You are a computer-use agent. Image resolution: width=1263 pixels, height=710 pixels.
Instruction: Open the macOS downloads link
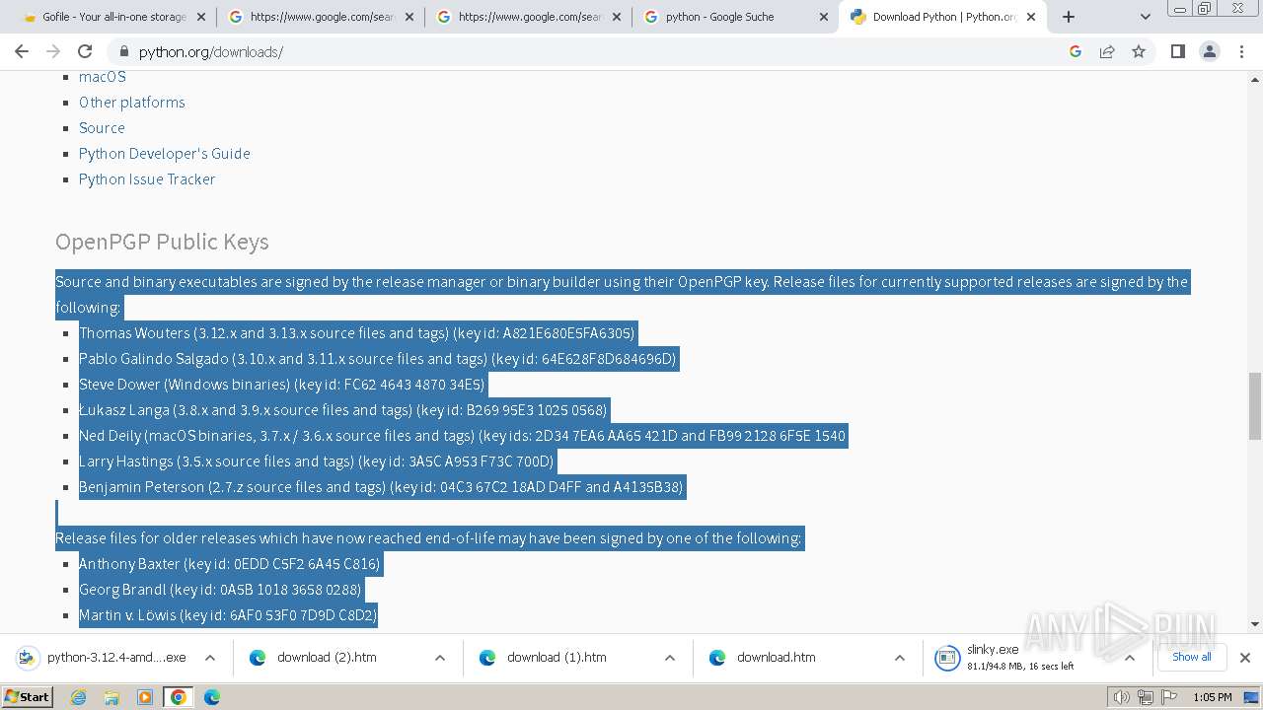(103, 76)
